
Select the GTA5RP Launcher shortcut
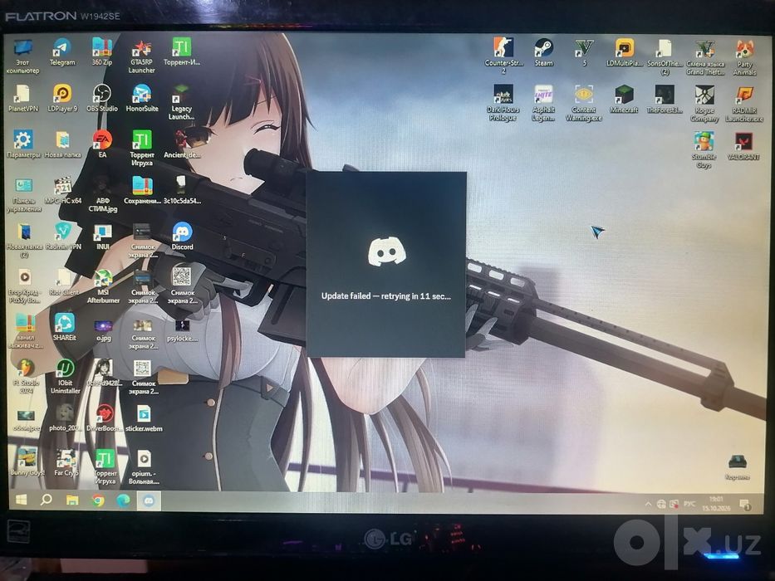(142, 56)
